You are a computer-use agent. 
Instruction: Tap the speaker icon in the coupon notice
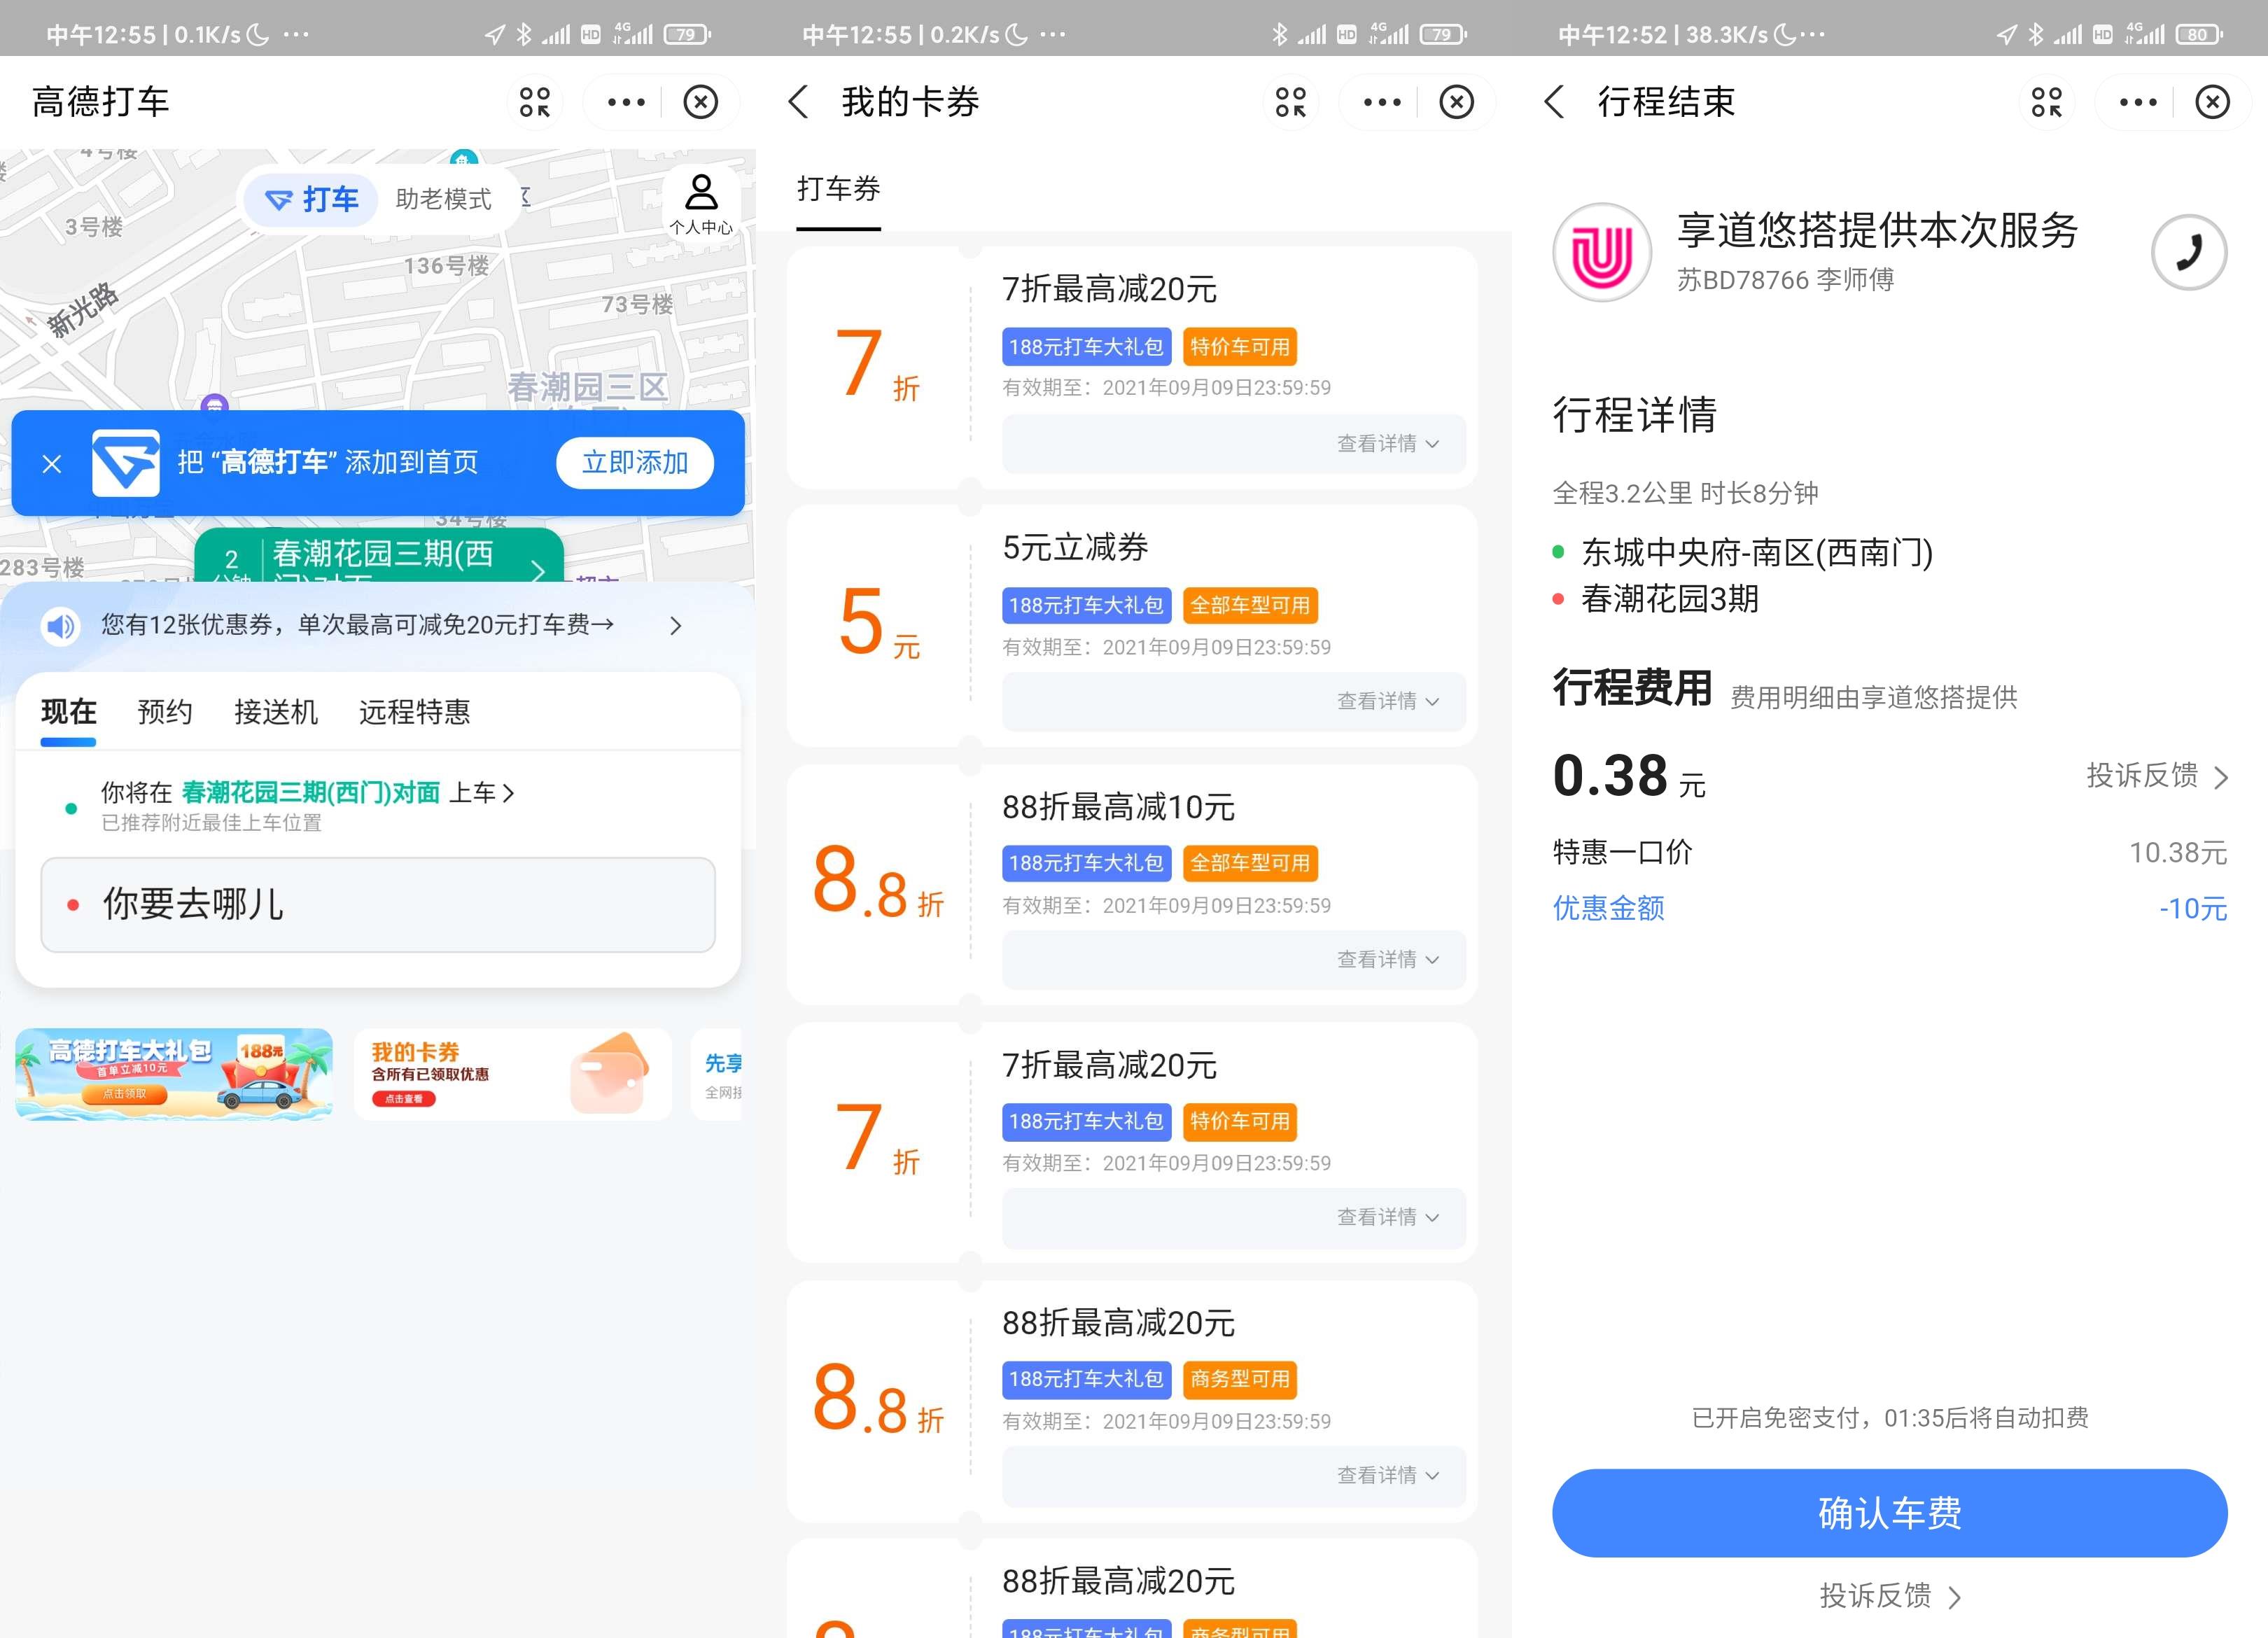point(61,626)
